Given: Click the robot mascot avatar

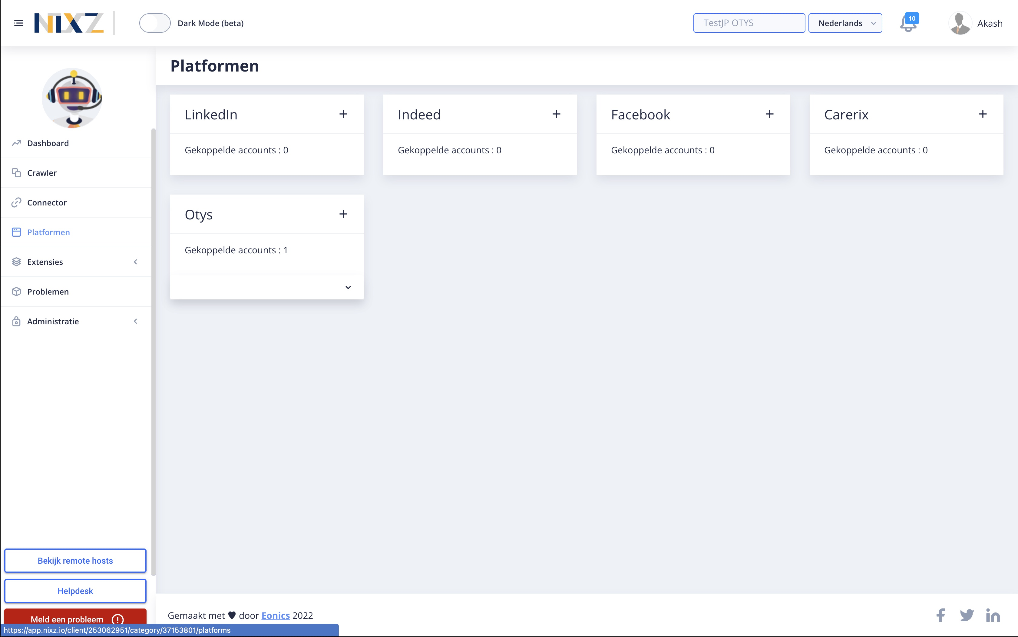Looking at the screenshot, I should click(72, 98).
